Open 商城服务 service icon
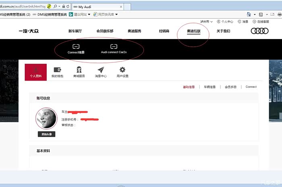 coord(79,70)
